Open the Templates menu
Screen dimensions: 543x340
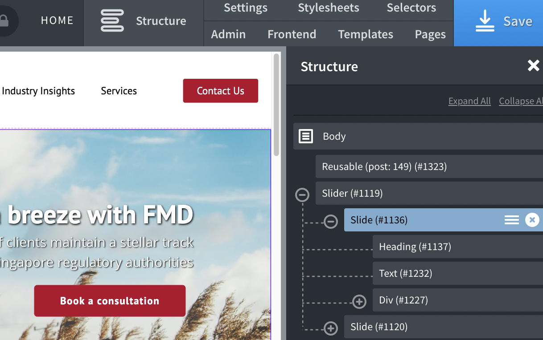point(366,34)
